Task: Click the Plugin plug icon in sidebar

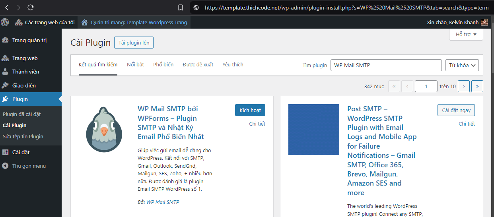Action: click(x=5, y=99)
